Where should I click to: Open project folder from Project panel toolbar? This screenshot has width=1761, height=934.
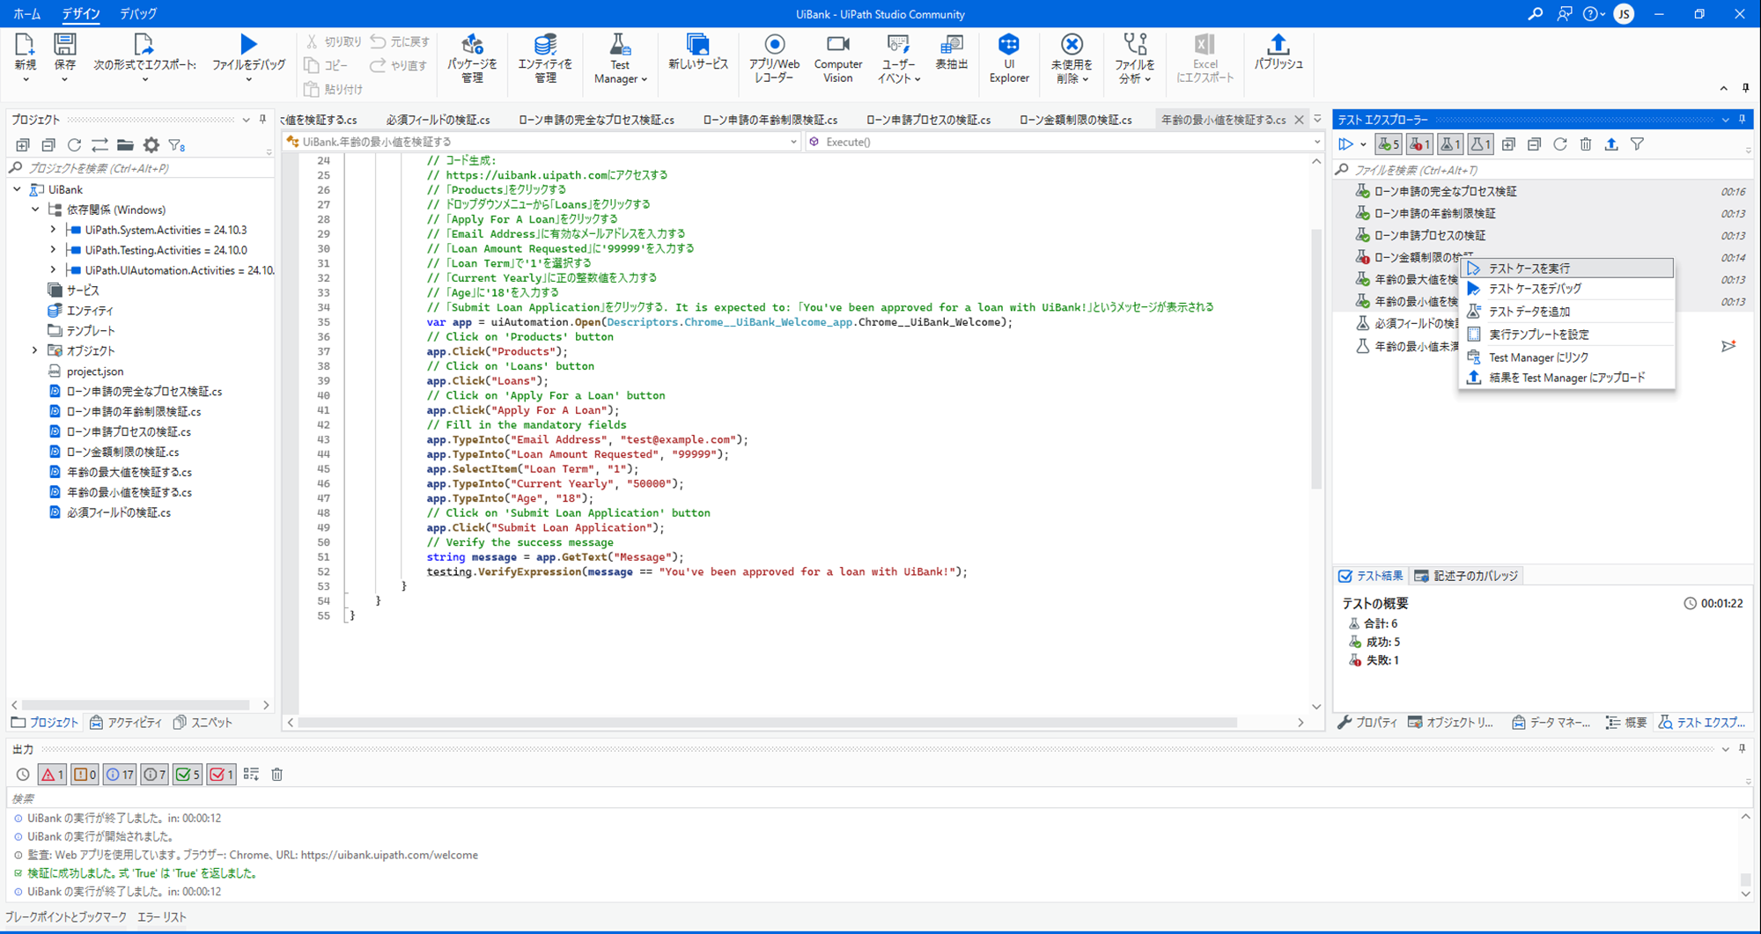pyautogui.click(x=125, y=145)
